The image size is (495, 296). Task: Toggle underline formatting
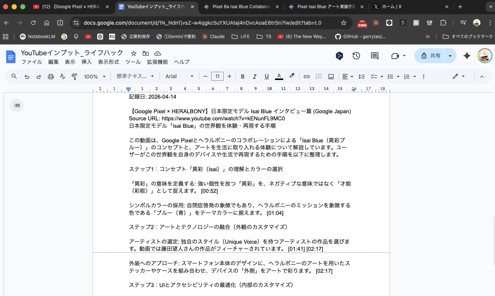[266, 76]
